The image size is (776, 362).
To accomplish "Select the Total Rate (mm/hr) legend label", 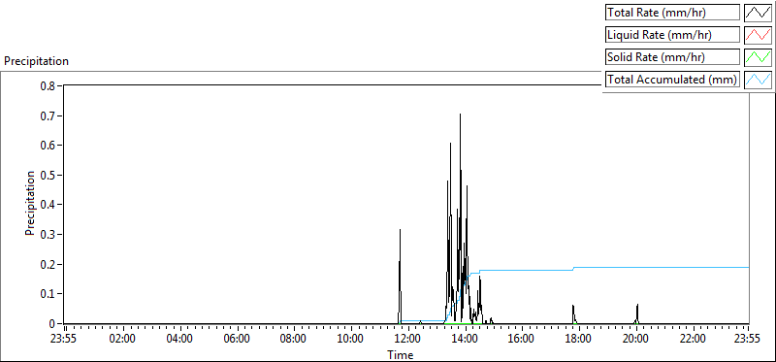I will pos(672,13).
